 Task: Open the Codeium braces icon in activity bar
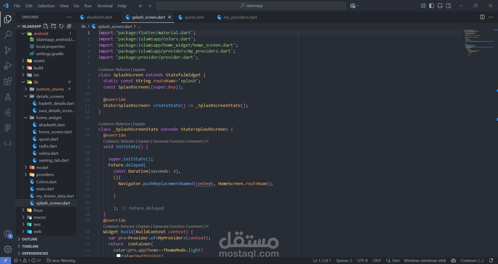point(8,143)
